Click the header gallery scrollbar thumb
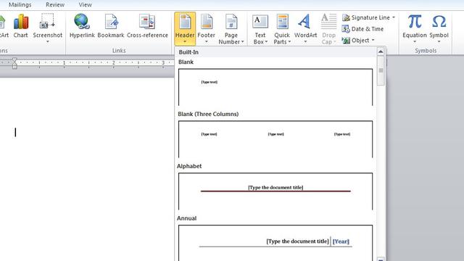Image resolution: width=464 pixels, height=261 pixels. 381,70
